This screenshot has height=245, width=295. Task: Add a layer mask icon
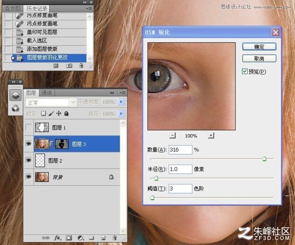tap(69, 238)
